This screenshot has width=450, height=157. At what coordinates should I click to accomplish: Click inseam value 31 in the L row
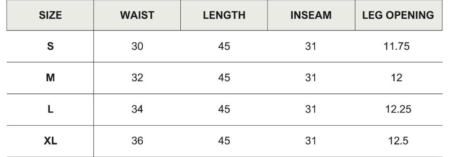pyautogui.click(x=310, y=109)
